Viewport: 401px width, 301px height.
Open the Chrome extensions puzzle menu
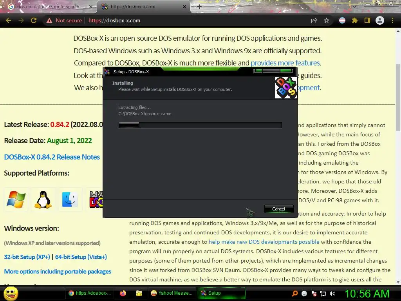(x=355, y=20)
